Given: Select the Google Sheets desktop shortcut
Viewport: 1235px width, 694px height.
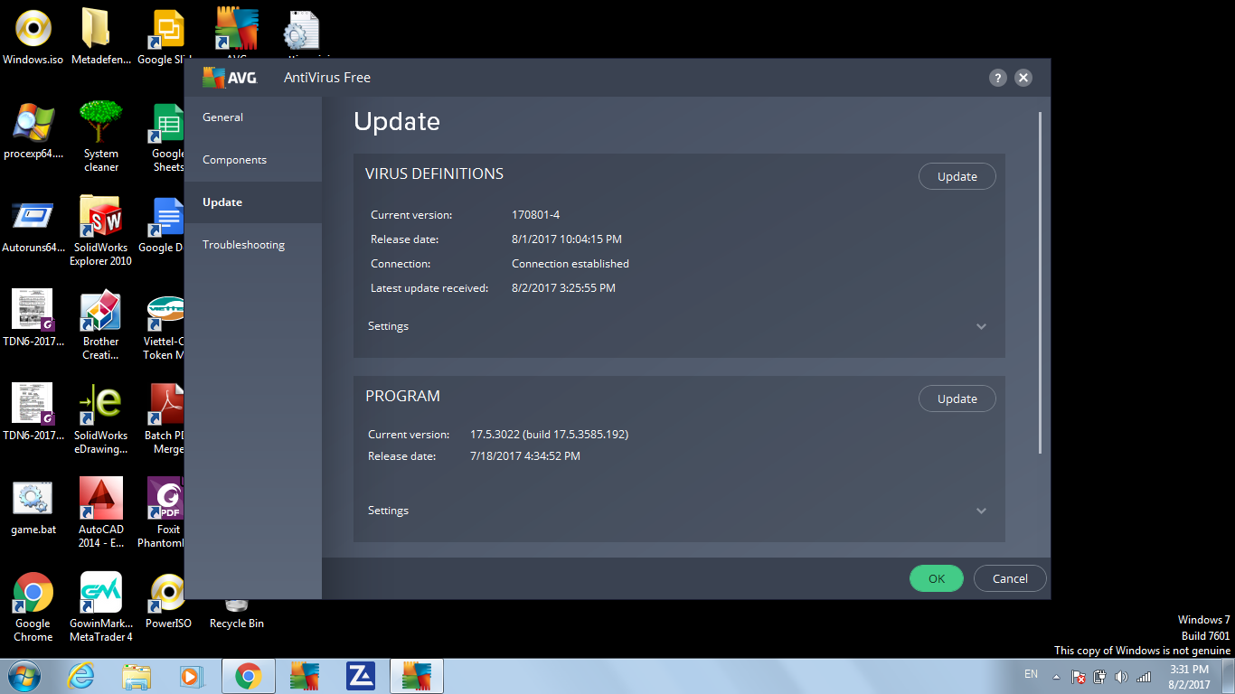Looking at the screenshot, I should (x=168, y=137).
